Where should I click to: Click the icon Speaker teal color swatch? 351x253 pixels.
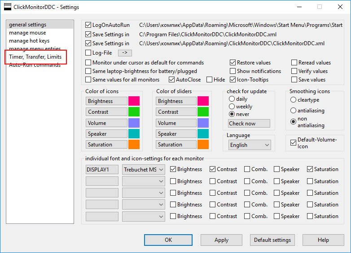click(134, 134)
